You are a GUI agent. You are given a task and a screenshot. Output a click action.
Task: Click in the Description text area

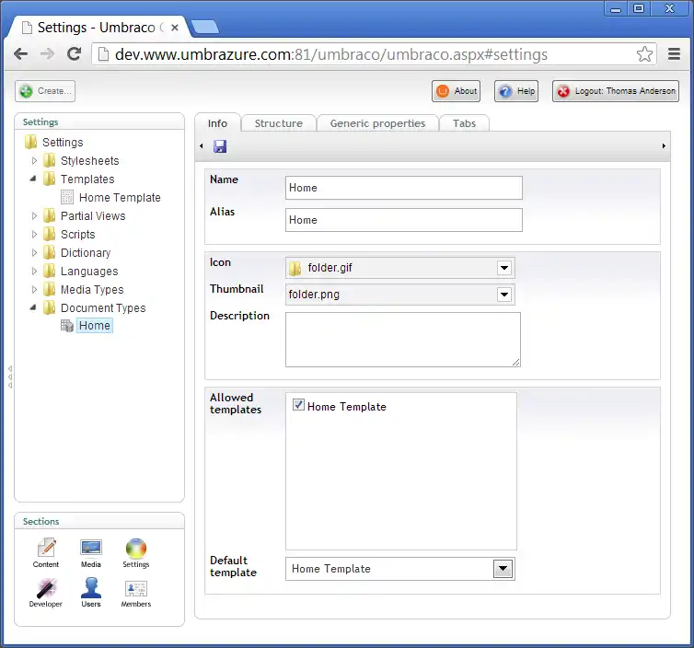(403, 340)
